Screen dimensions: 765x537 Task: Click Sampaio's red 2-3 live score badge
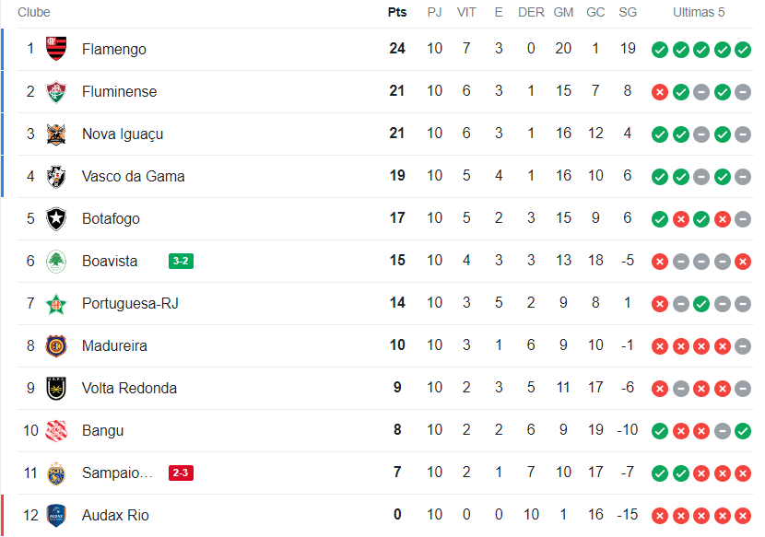coord(181,473)
